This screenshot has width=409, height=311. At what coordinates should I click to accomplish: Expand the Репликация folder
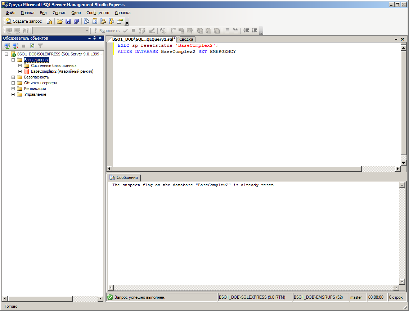13,89
